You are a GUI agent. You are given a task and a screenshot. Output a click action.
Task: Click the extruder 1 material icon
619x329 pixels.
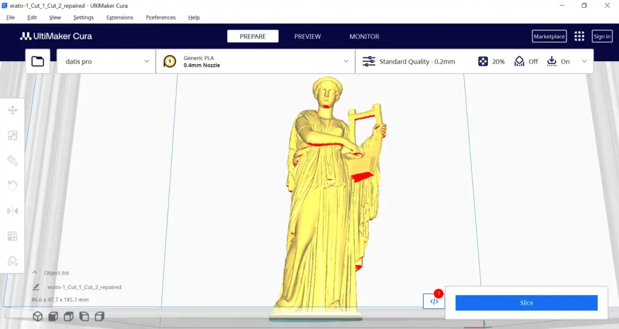point(170,61)
